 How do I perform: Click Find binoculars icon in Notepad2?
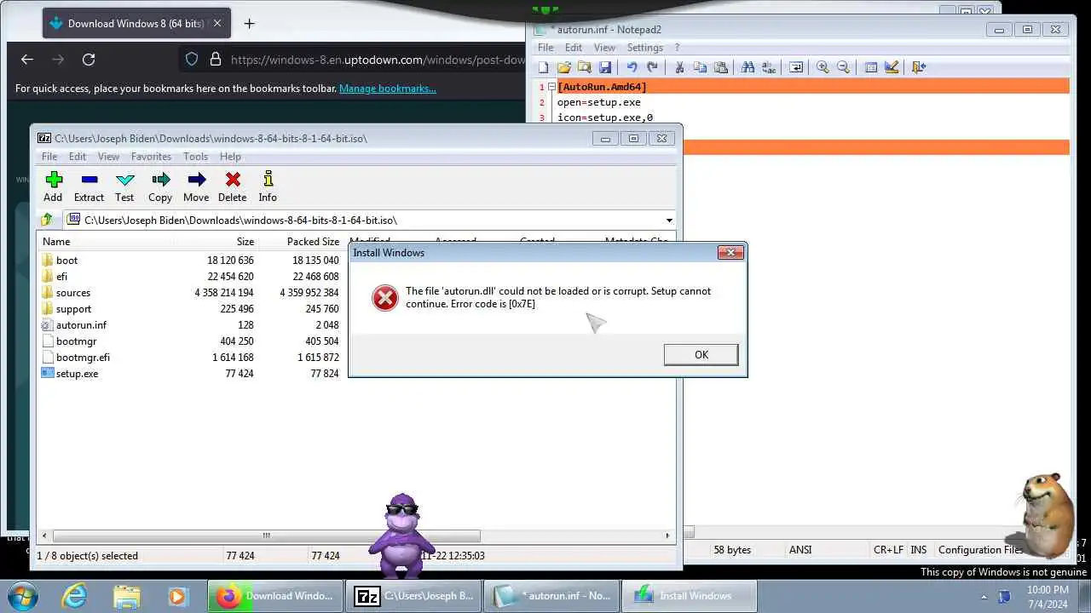coord(748,67)
